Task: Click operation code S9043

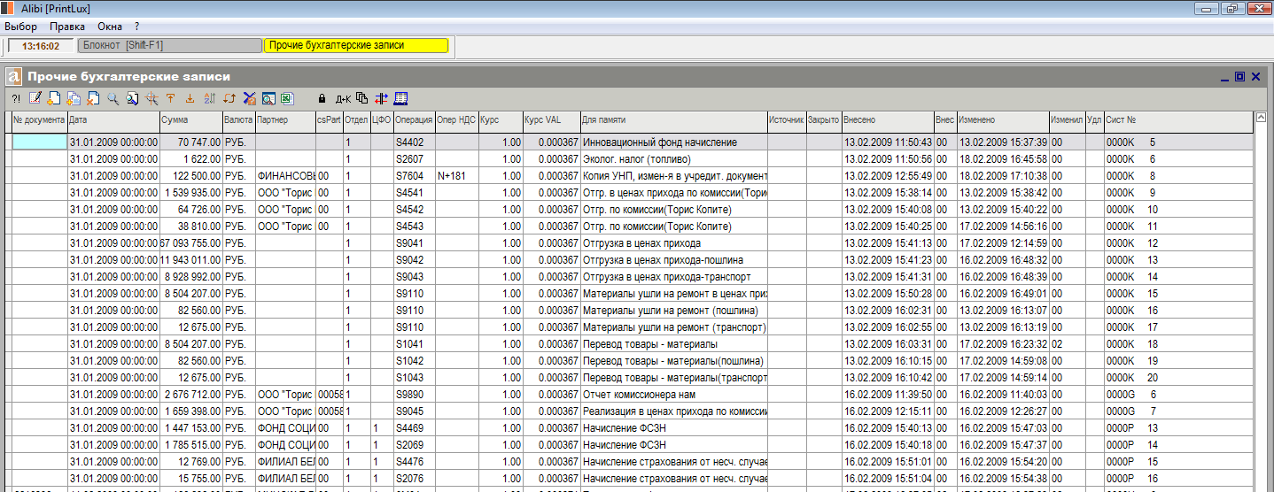Action: pos(414,277)
